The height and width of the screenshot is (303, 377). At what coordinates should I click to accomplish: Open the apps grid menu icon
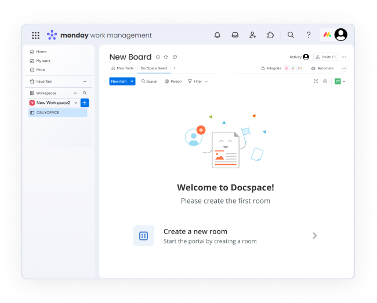click(36, 35)
